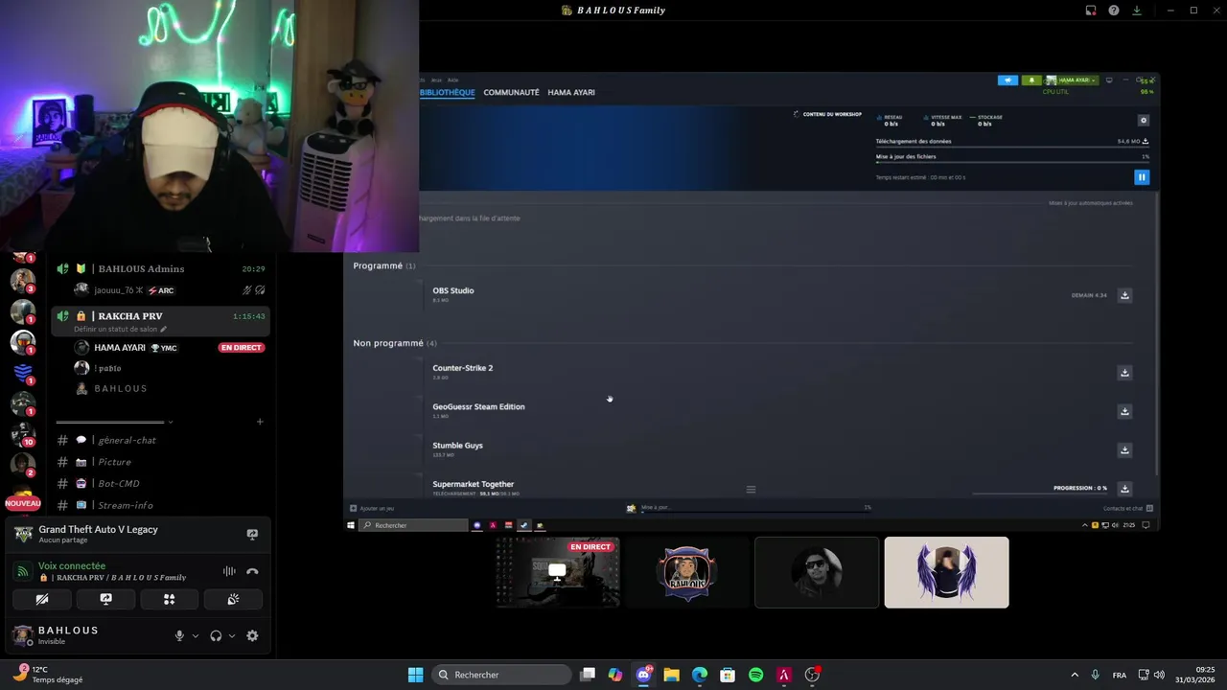Open HAMA AYARI Steam account dropdown
Screen dimensions: 1227x690
pos(1072,80)
